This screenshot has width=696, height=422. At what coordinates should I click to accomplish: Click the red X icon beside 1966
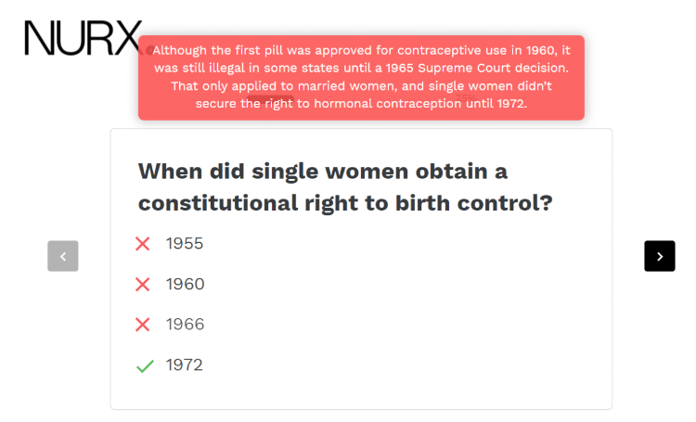(143, 325)
